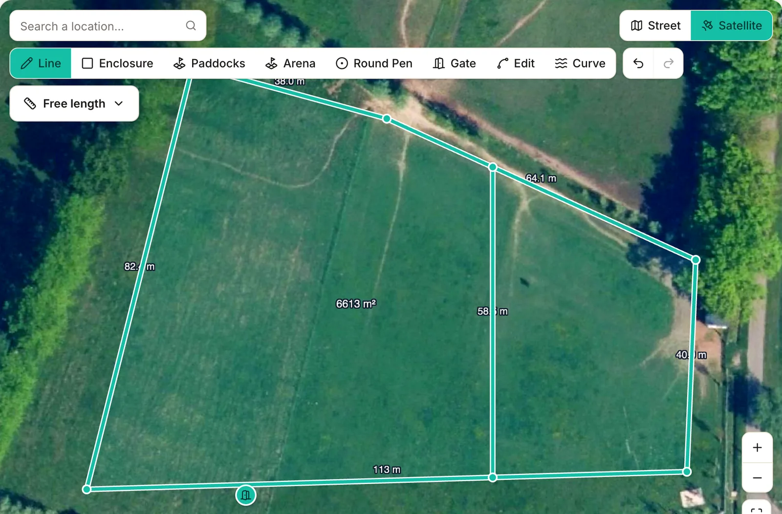The image size is (782, 514).
Task: Select the right-side corner node near trees
Action: click(x=695, y=260)
